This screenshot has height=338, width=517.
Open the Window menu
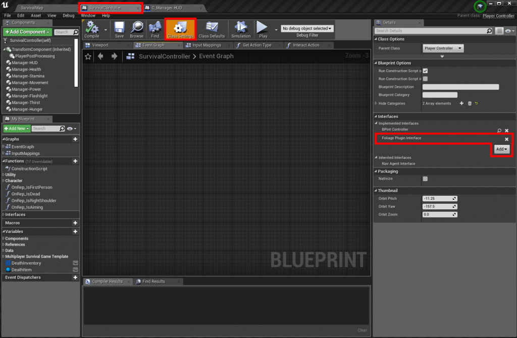pyautogui.click(x=88, y=16)
